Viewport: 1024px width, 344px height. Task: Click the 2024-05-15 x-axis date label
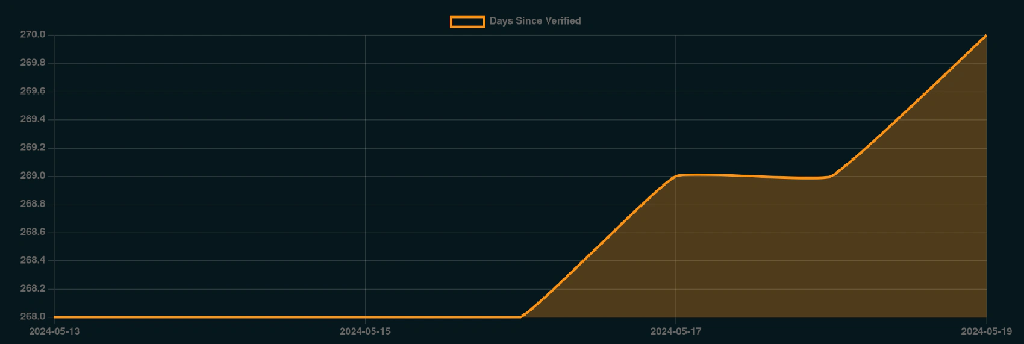click(365, 331)
